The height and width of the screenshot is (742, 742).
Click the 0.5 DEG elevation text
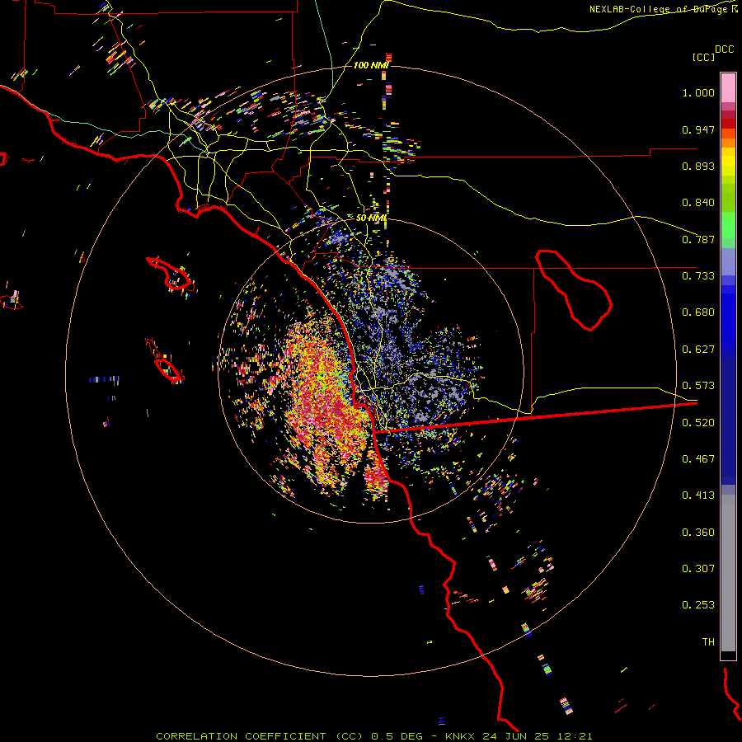click(397, 736)
